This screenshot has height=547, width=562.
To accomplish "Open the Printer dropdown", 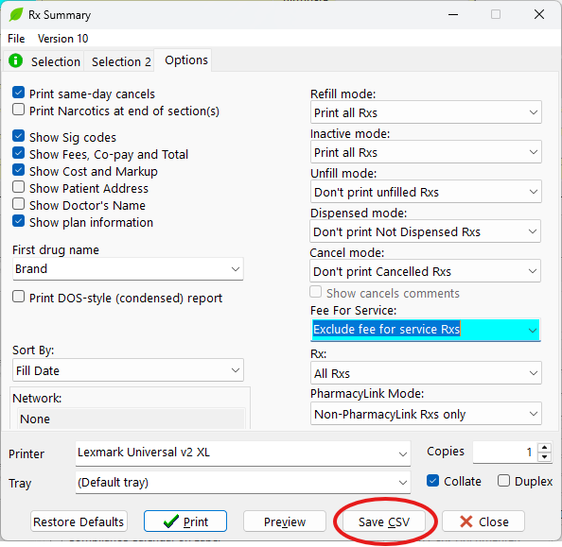I will coord(242,453).
